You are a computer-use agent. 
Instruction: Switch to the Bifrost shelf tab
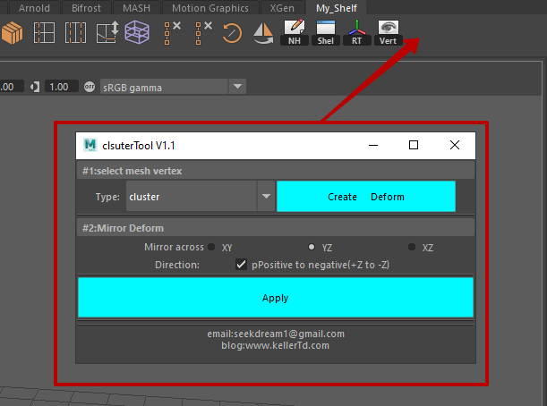[86, 8]
